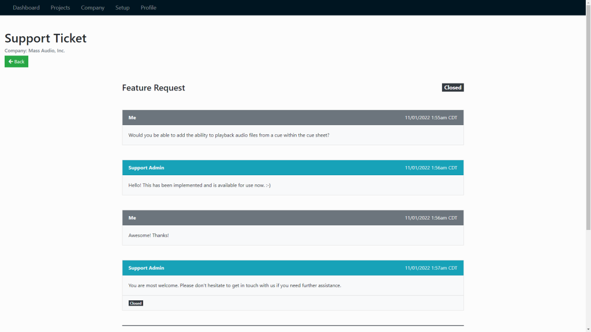The image size is (591, 332).
Task: Open the Dashboard menu item
Action: click(x=26, y=7)
